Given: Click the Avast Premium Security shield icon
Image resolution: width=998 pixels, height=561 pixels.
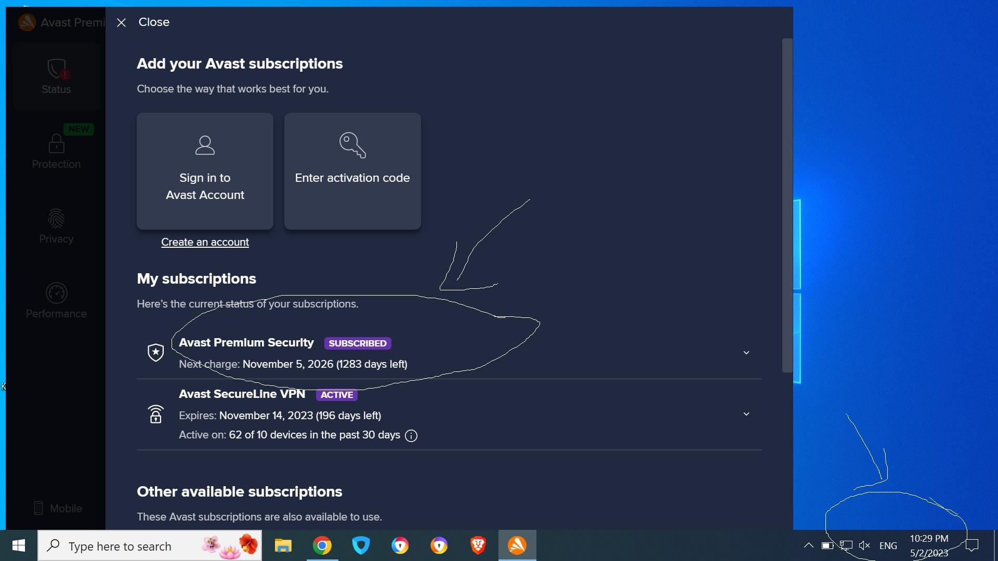Looking at the screenshot, I should click(x=155, y=352).
